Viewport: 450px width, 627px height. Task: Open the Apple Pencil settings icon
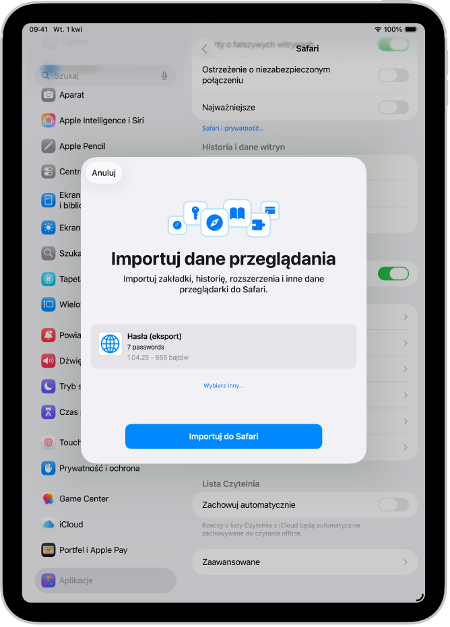click(49, 146)
